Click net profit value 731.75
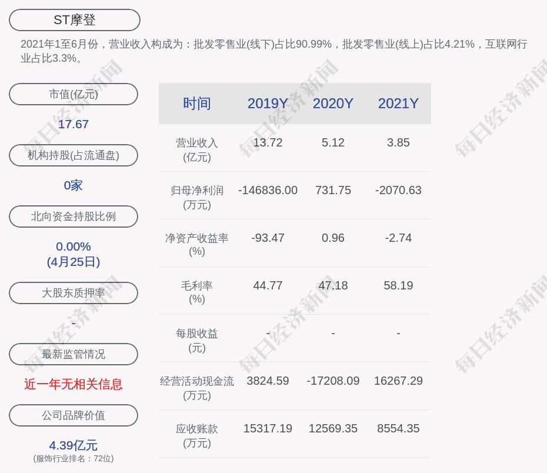Screen dimensions: 547x473 pos(333,191)
